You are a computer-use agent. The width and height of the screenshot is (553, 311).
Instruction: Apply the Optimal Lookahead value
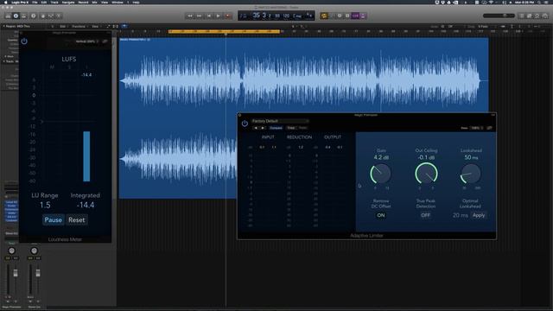[479, 215]
